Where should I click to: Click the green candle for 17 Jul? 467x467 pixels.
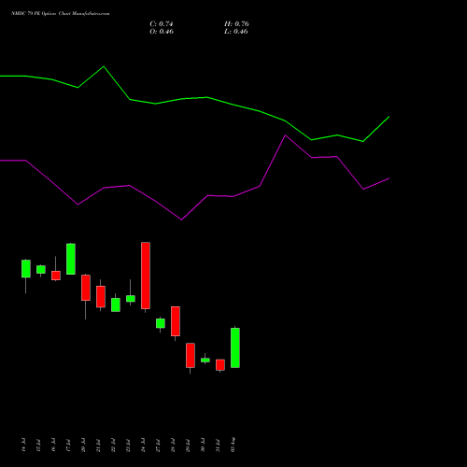point(71,259)
